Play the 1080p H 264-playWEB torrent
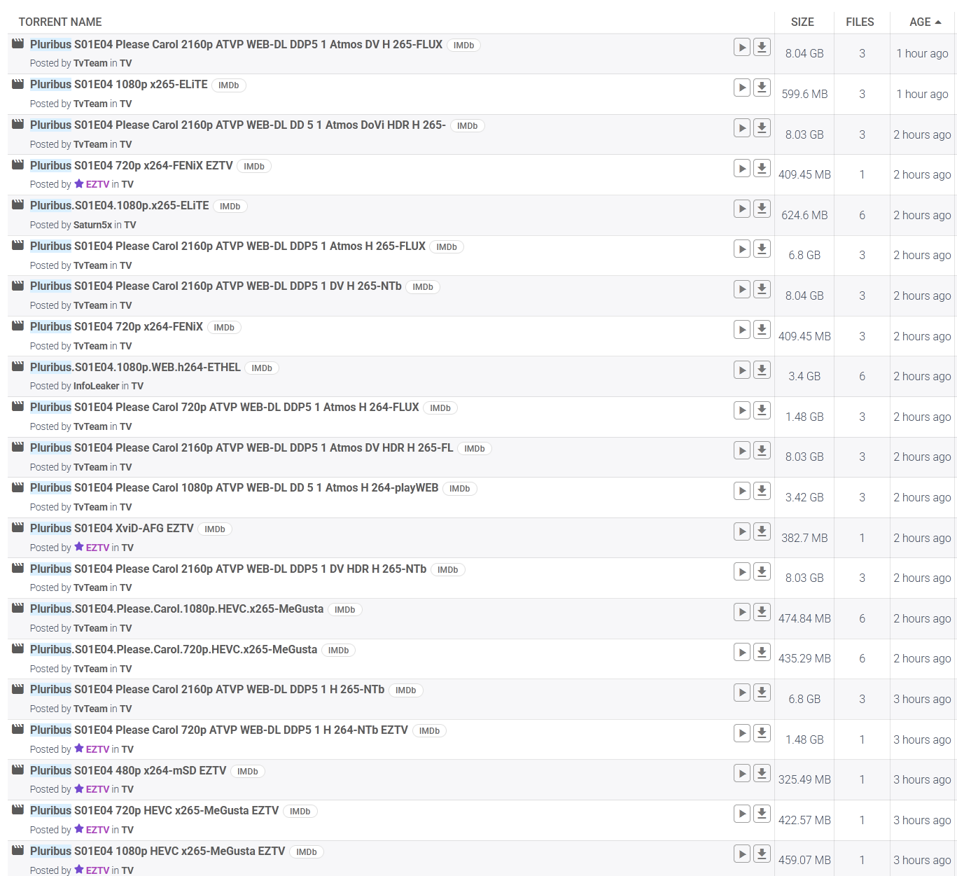Viewport: 957px width, 876px height. point(742,491)
